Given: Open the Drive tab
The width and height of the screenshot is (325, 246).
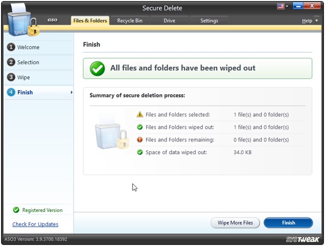Looking at the screenshot, I should (x=169, y=21).
